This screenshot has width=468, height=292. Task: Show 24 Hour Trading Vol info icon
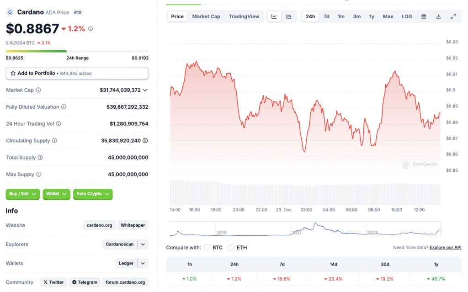[x=58, y=123]
